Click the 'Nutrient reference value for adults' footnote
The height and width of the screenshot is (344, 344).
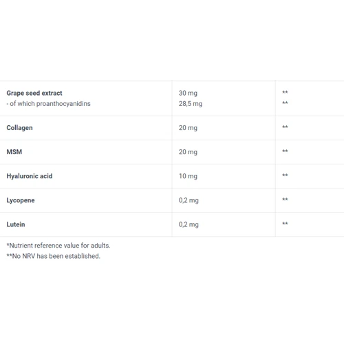(x=58, y=246)
